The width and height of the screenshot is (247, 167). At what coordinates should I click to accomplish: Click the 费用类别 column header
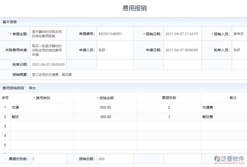43,98
